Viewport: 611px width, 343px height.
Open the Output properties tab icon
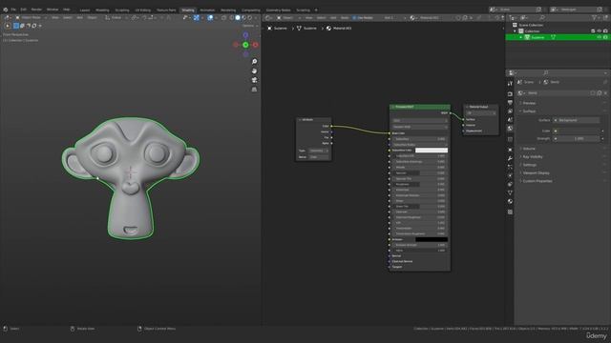pyautogui.click(x=510, y=102)
